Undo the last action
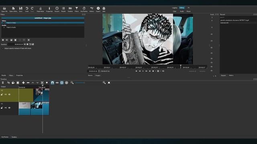257x144 pixels. [27, 9]
